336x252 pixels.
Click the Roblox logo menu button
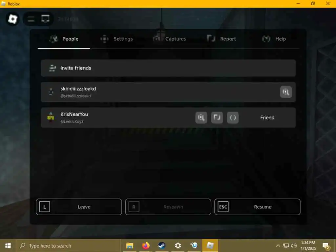(13, 19)
